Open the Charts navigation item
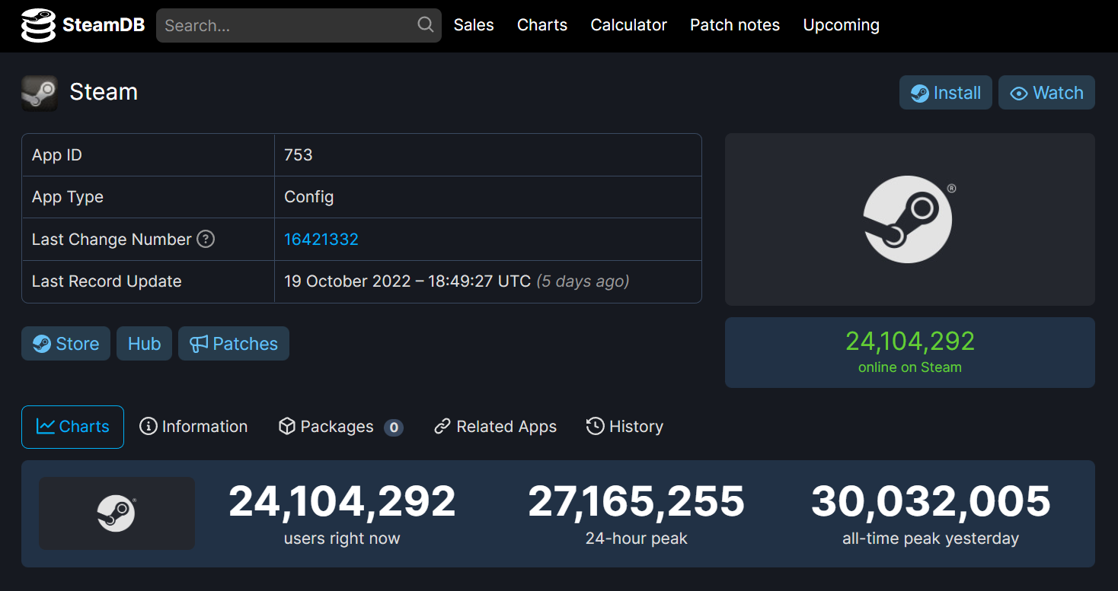The image size is (1118, 591). (x=542, y=25)
